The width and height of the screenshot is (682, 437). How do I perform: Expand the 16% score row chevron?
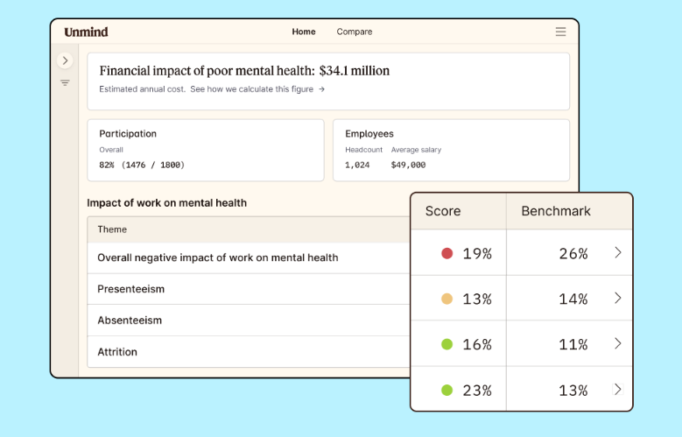tap(618, 344)
